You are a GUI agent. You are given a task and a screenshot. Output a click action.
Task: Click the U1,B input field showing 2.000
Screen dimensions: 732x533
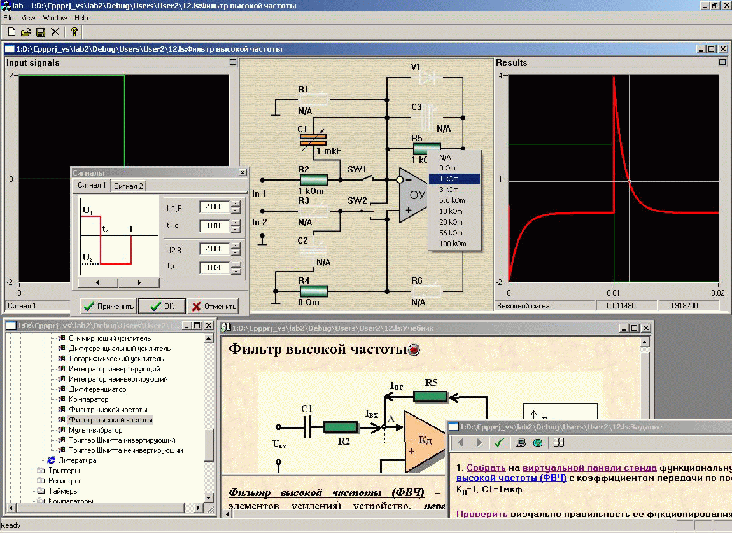[215, 207]
